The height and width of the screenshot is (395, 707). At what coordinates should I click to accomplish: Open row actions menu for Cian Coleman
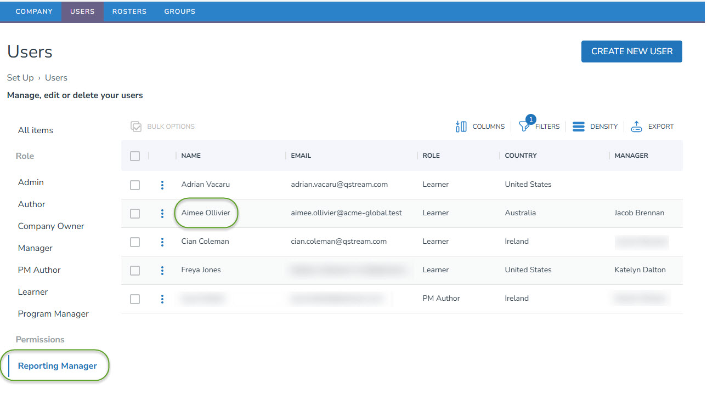(x=162, y=242)
